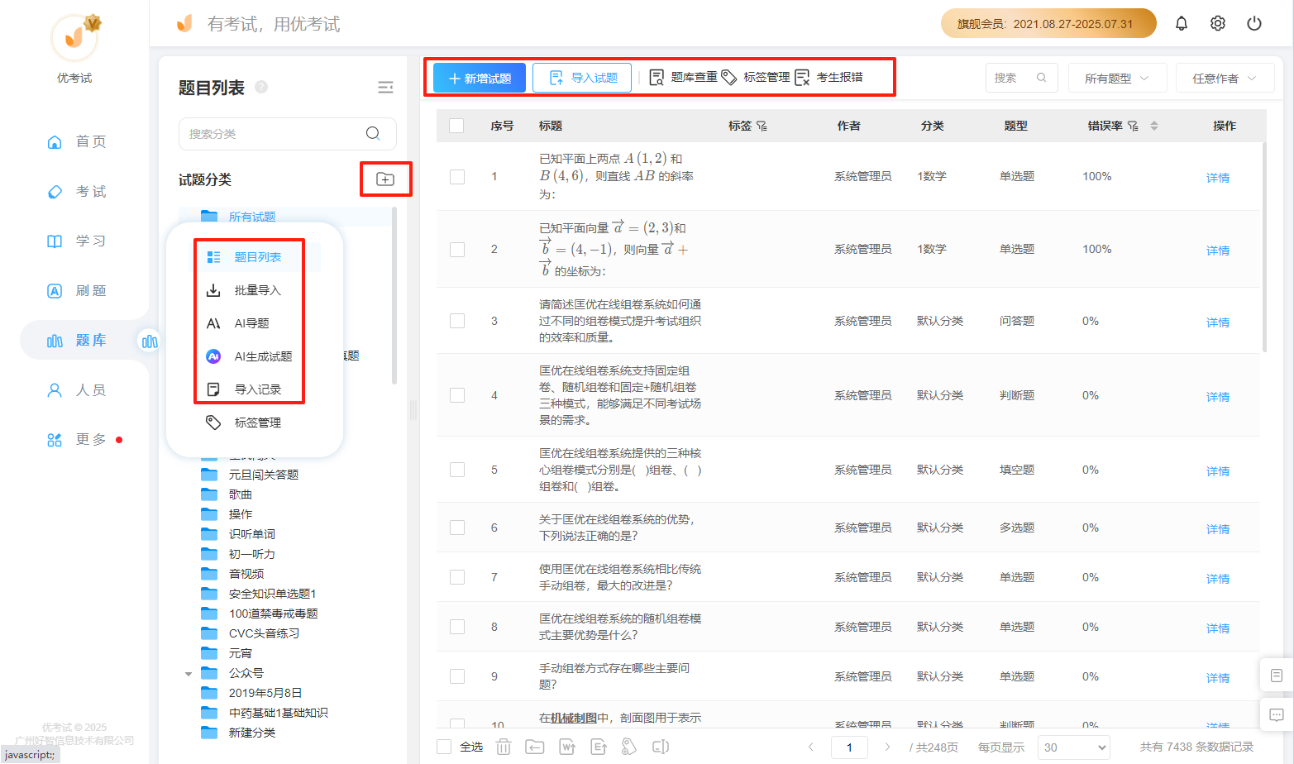This screenshot has height=764, width=1294.
Task: Click the 搜索分类 input field
Action: coord(287,133)
